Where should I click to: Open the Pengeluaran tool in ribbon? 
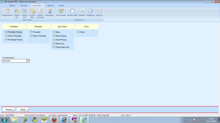coord(7,12)
